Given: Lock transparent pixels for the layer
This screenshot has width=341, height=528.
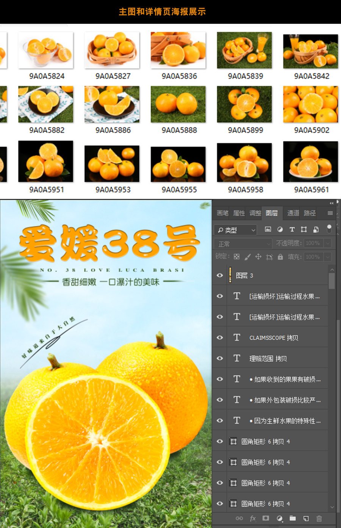Looking at the screenshot, I should [236, 257].
